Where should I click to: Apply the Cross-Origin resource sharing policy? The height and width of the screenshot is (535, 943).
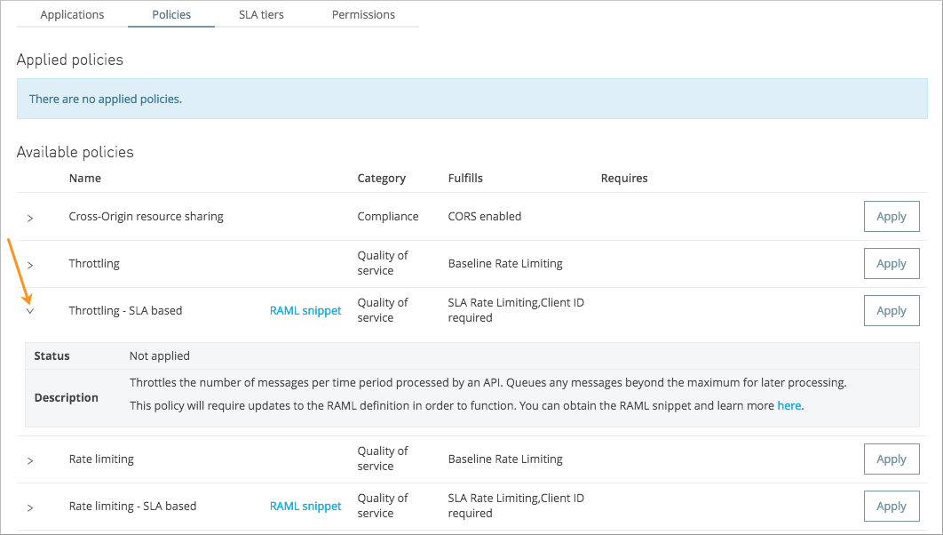point(891,216)
